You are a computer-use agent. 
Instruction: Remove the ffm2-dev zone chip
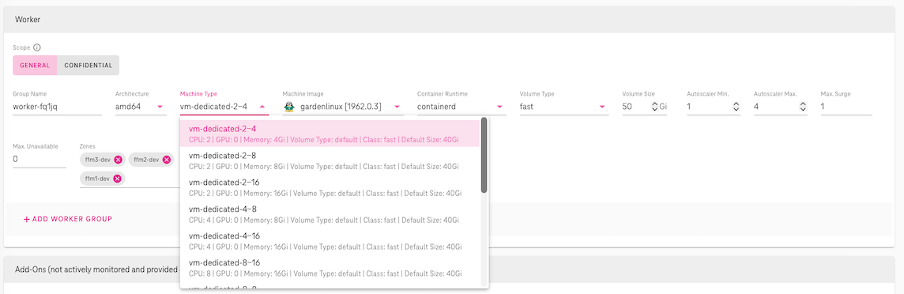167,160
